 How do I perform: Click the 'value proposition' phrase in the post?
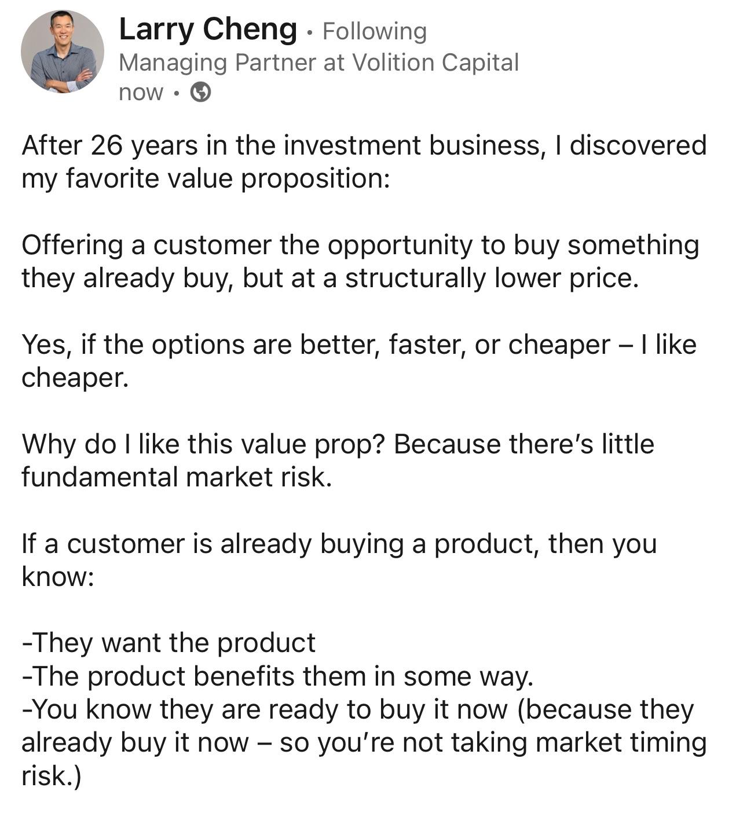pos(278,177)
